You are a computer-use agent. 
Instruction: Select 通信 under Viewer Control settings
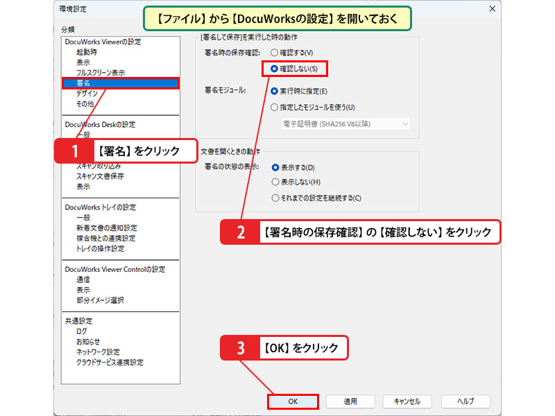coord(83,279)
